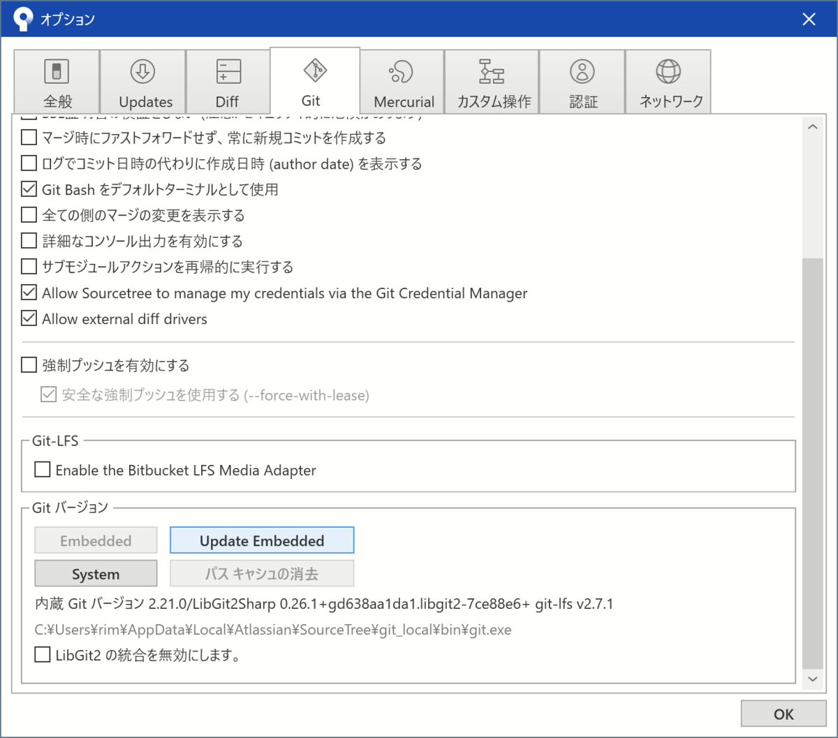838x738 pixels.
Task: Select the Git diamond icon
Action: (314, 70)
